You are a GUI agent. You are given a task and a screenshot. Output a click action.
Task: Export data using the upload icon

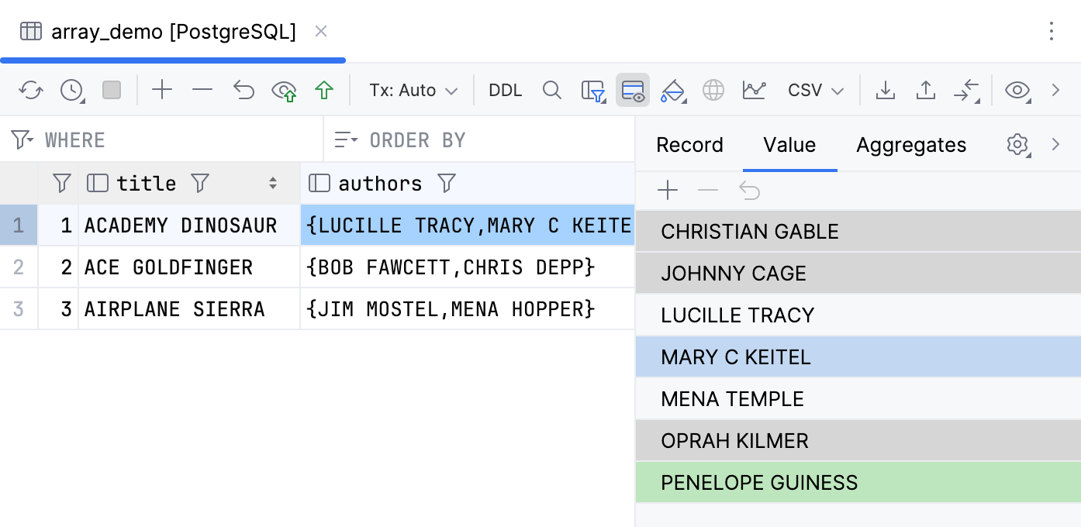click(x=925, y=90)
